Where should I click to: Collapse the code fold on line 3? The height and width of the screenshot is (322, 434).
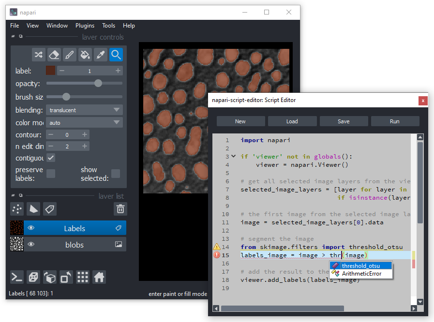pos(234,156)
